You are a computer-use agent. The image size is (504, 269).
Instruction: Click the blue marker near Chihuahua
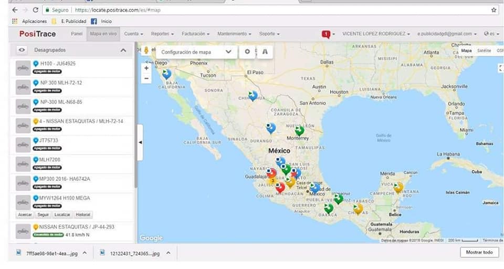pos(253,96)
